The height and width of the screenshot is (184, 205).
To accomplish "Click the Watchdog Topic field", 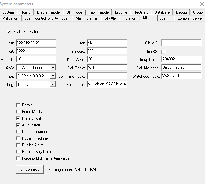I will (181, 76).
